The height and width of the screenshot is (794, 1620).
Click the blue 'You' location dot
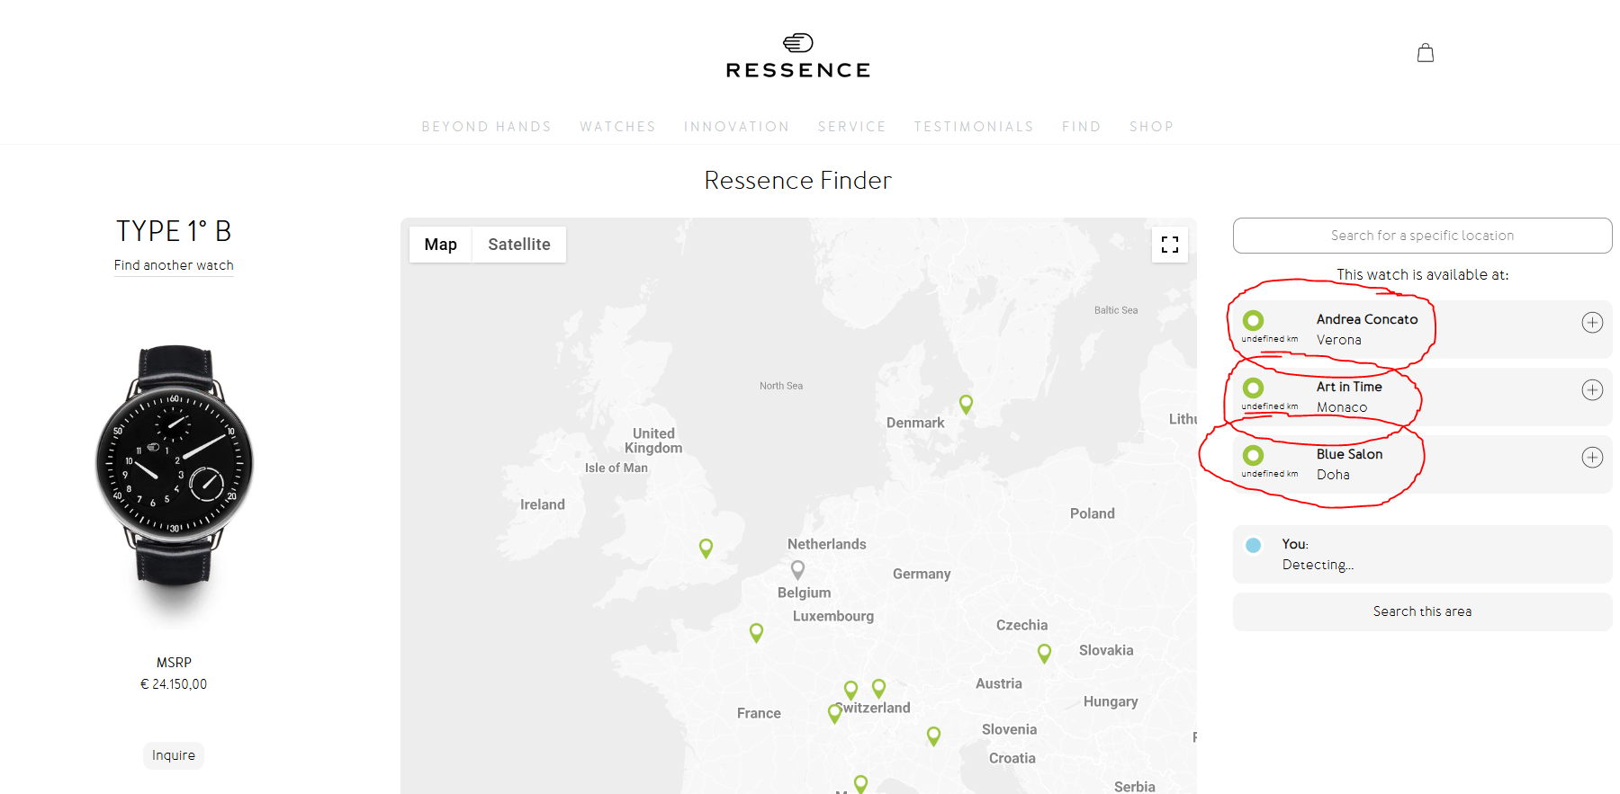pyautogui.click(x=1253, y=545)
